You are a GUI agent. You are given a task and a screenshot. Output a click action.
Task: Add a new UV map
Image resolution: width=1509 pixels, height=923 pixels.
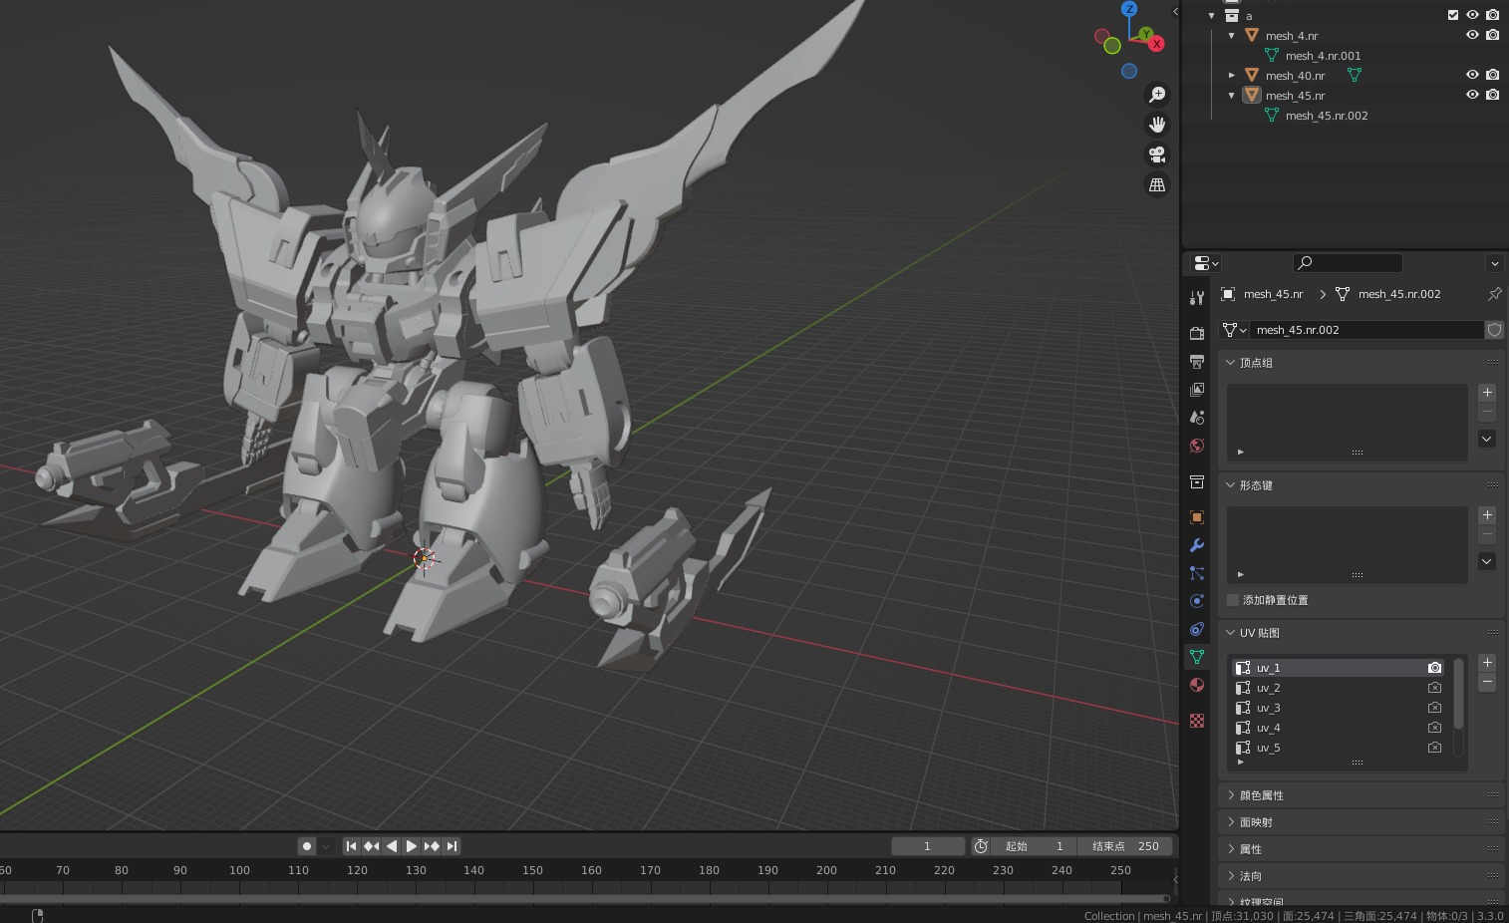point(1486,663)
